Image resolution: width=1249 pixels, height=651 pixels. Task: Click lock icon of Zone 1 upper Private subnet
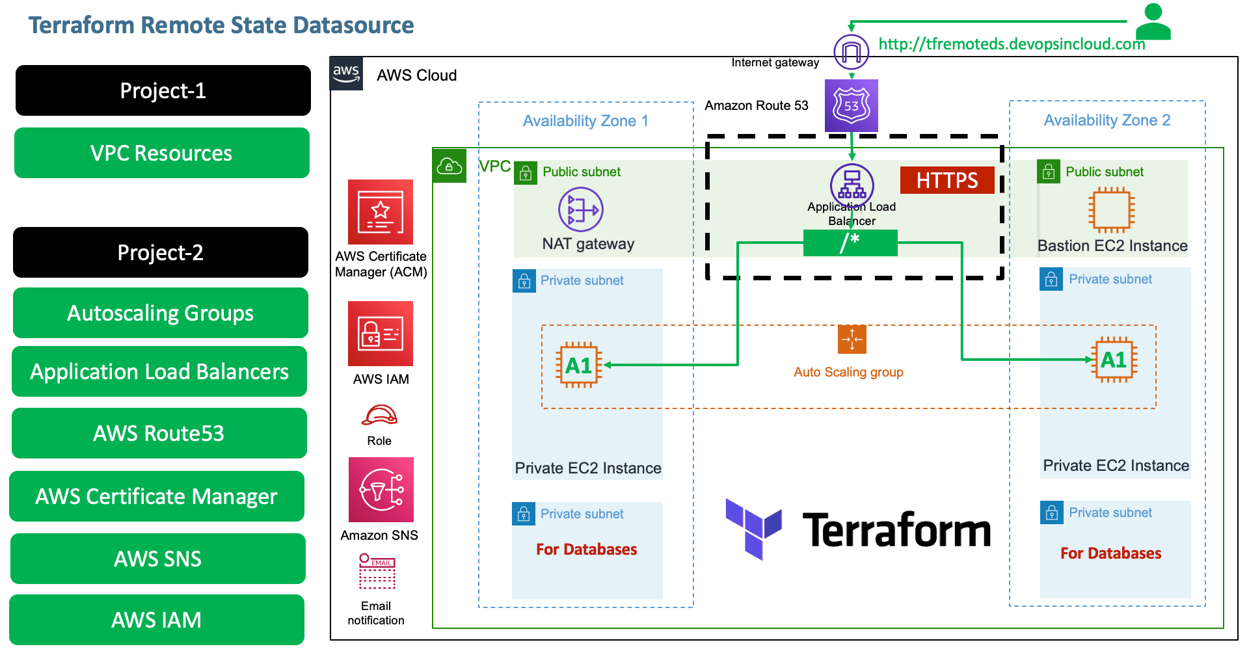click(524, 281)
